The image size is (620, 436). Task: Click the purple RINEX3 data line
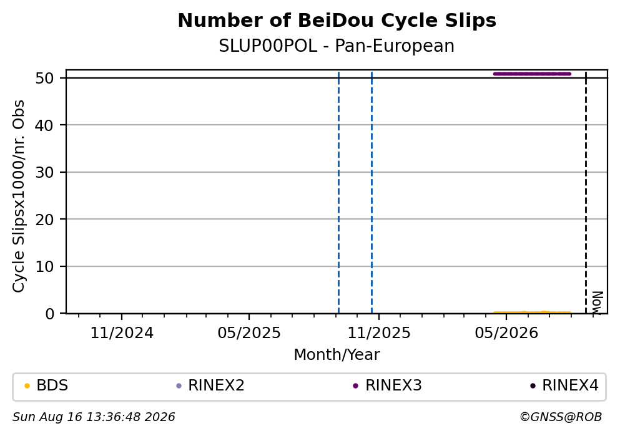tap(532, 74)
